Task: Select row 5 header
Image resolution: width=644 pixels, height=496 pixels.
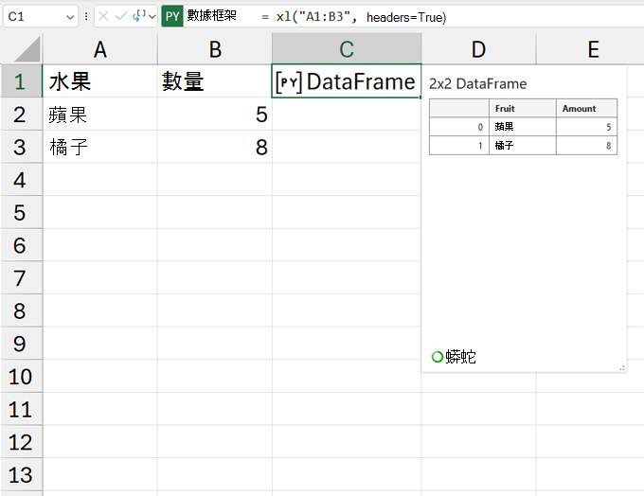Action: click(21, 212)
